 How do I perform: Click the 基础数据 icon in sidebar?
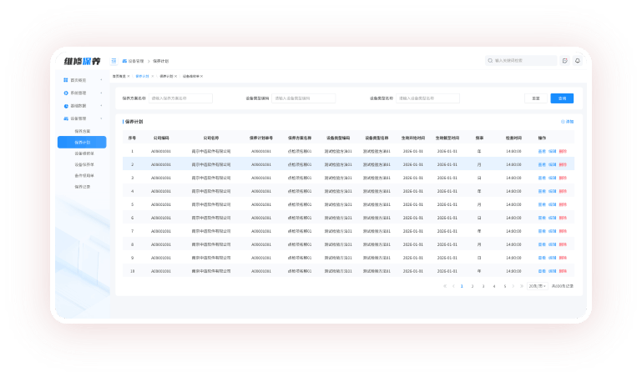[x=66, y=106]
